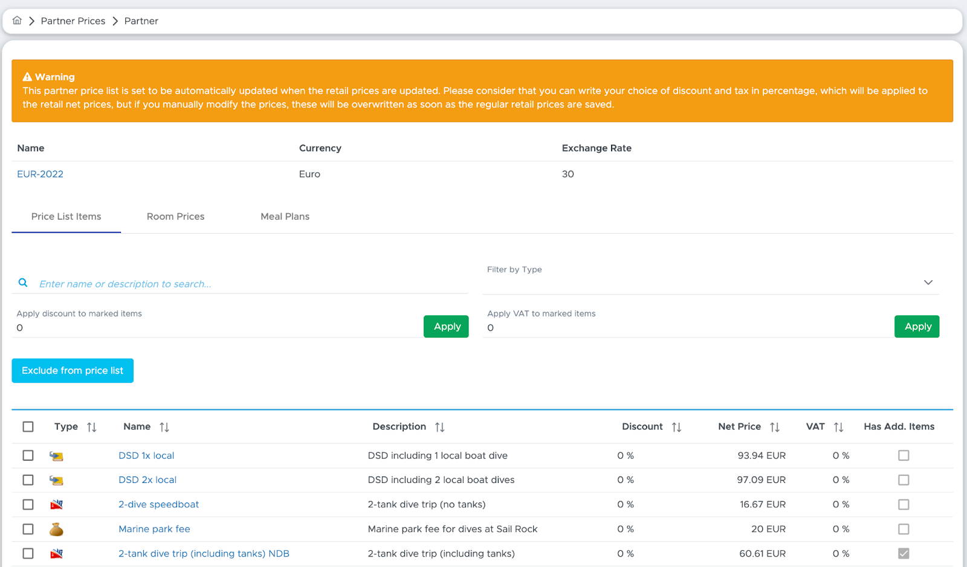Mark the DSD 2x local row checkbox

[28, 479]
